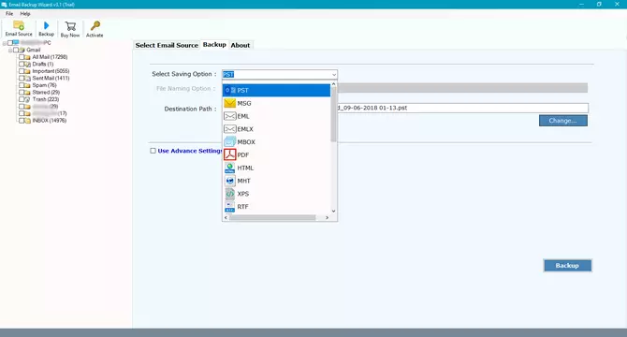Viewport: 627px width, 337px height.
Task: Click format list horizontal scroll-right arrow
Action: click(328, 218)
